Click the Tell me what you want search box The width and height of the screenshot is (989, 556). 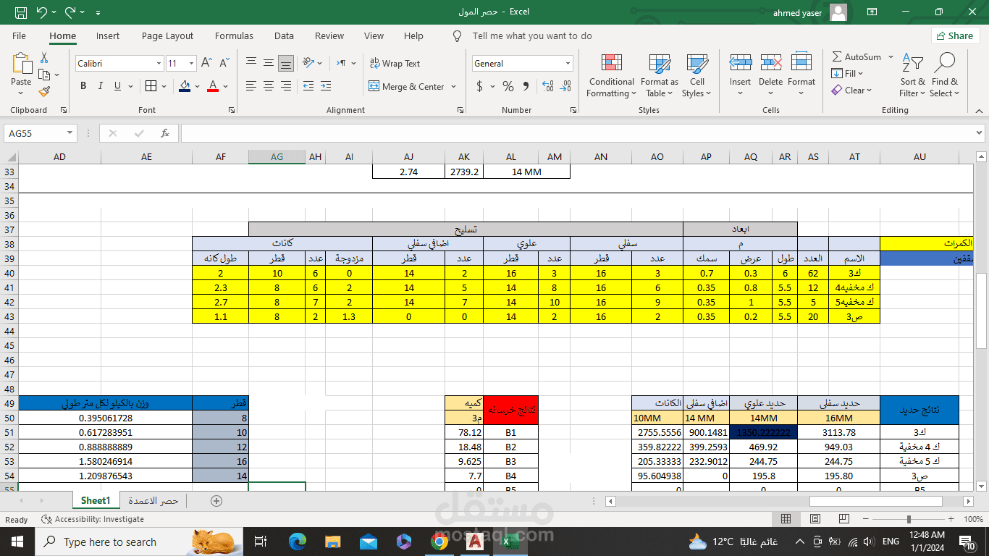(532, 36)
